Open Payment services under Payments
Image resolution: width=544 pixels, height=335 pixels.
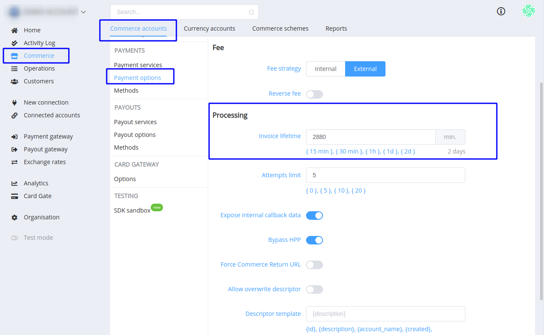click(138, 65)
